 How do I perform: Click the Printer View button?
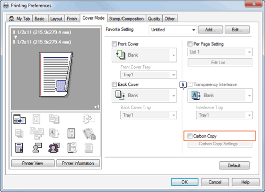point(33,163)
